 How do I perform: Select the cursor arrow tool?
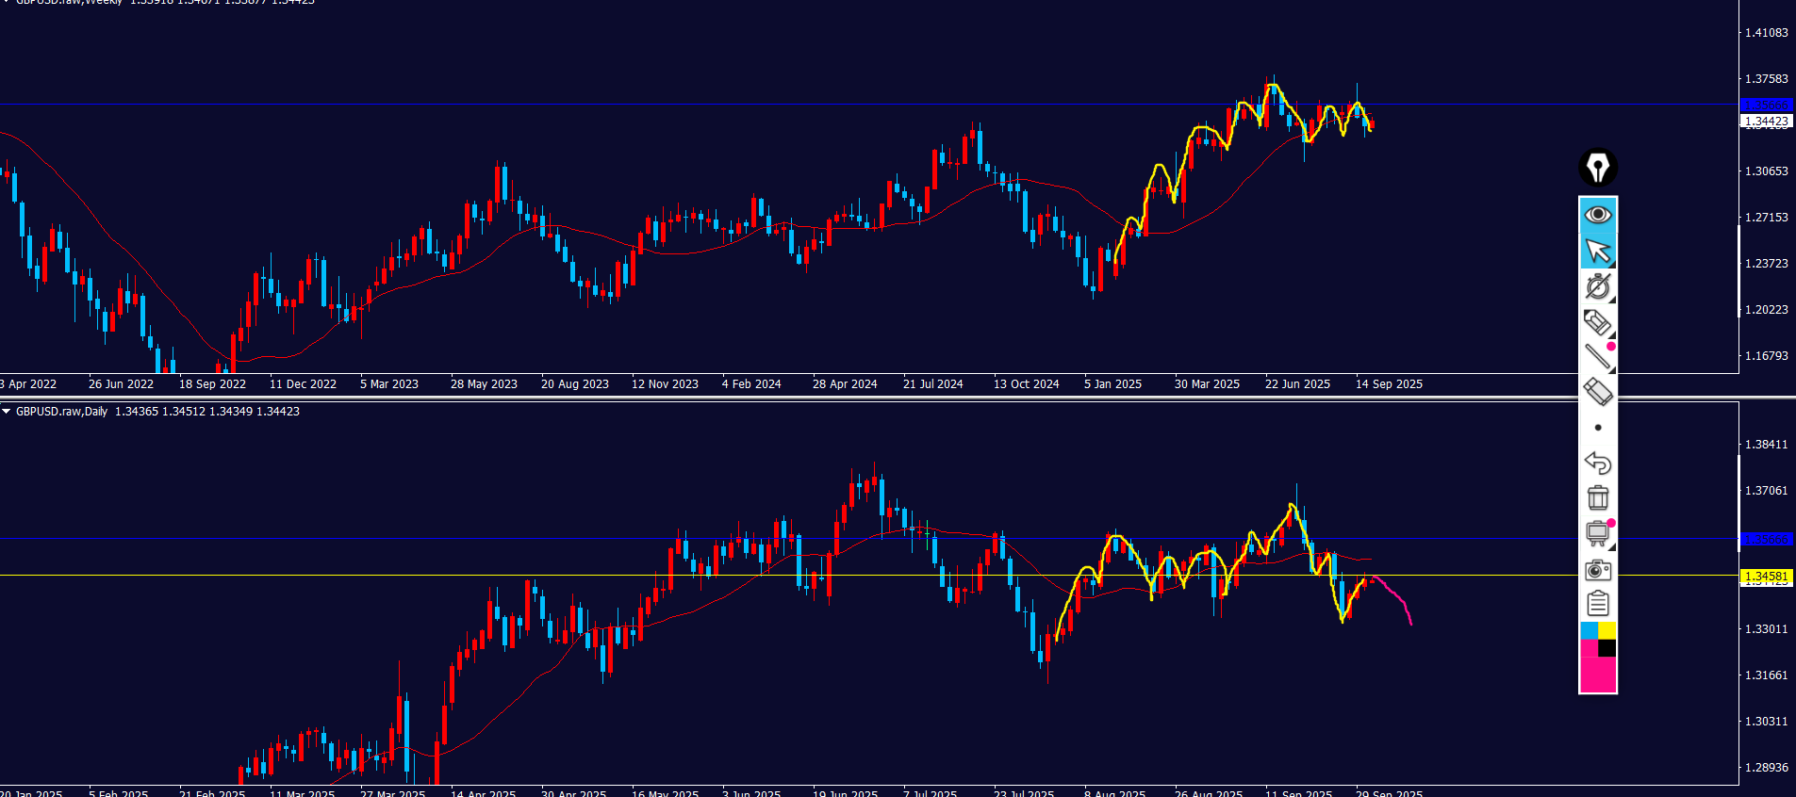coord(1598,251)
